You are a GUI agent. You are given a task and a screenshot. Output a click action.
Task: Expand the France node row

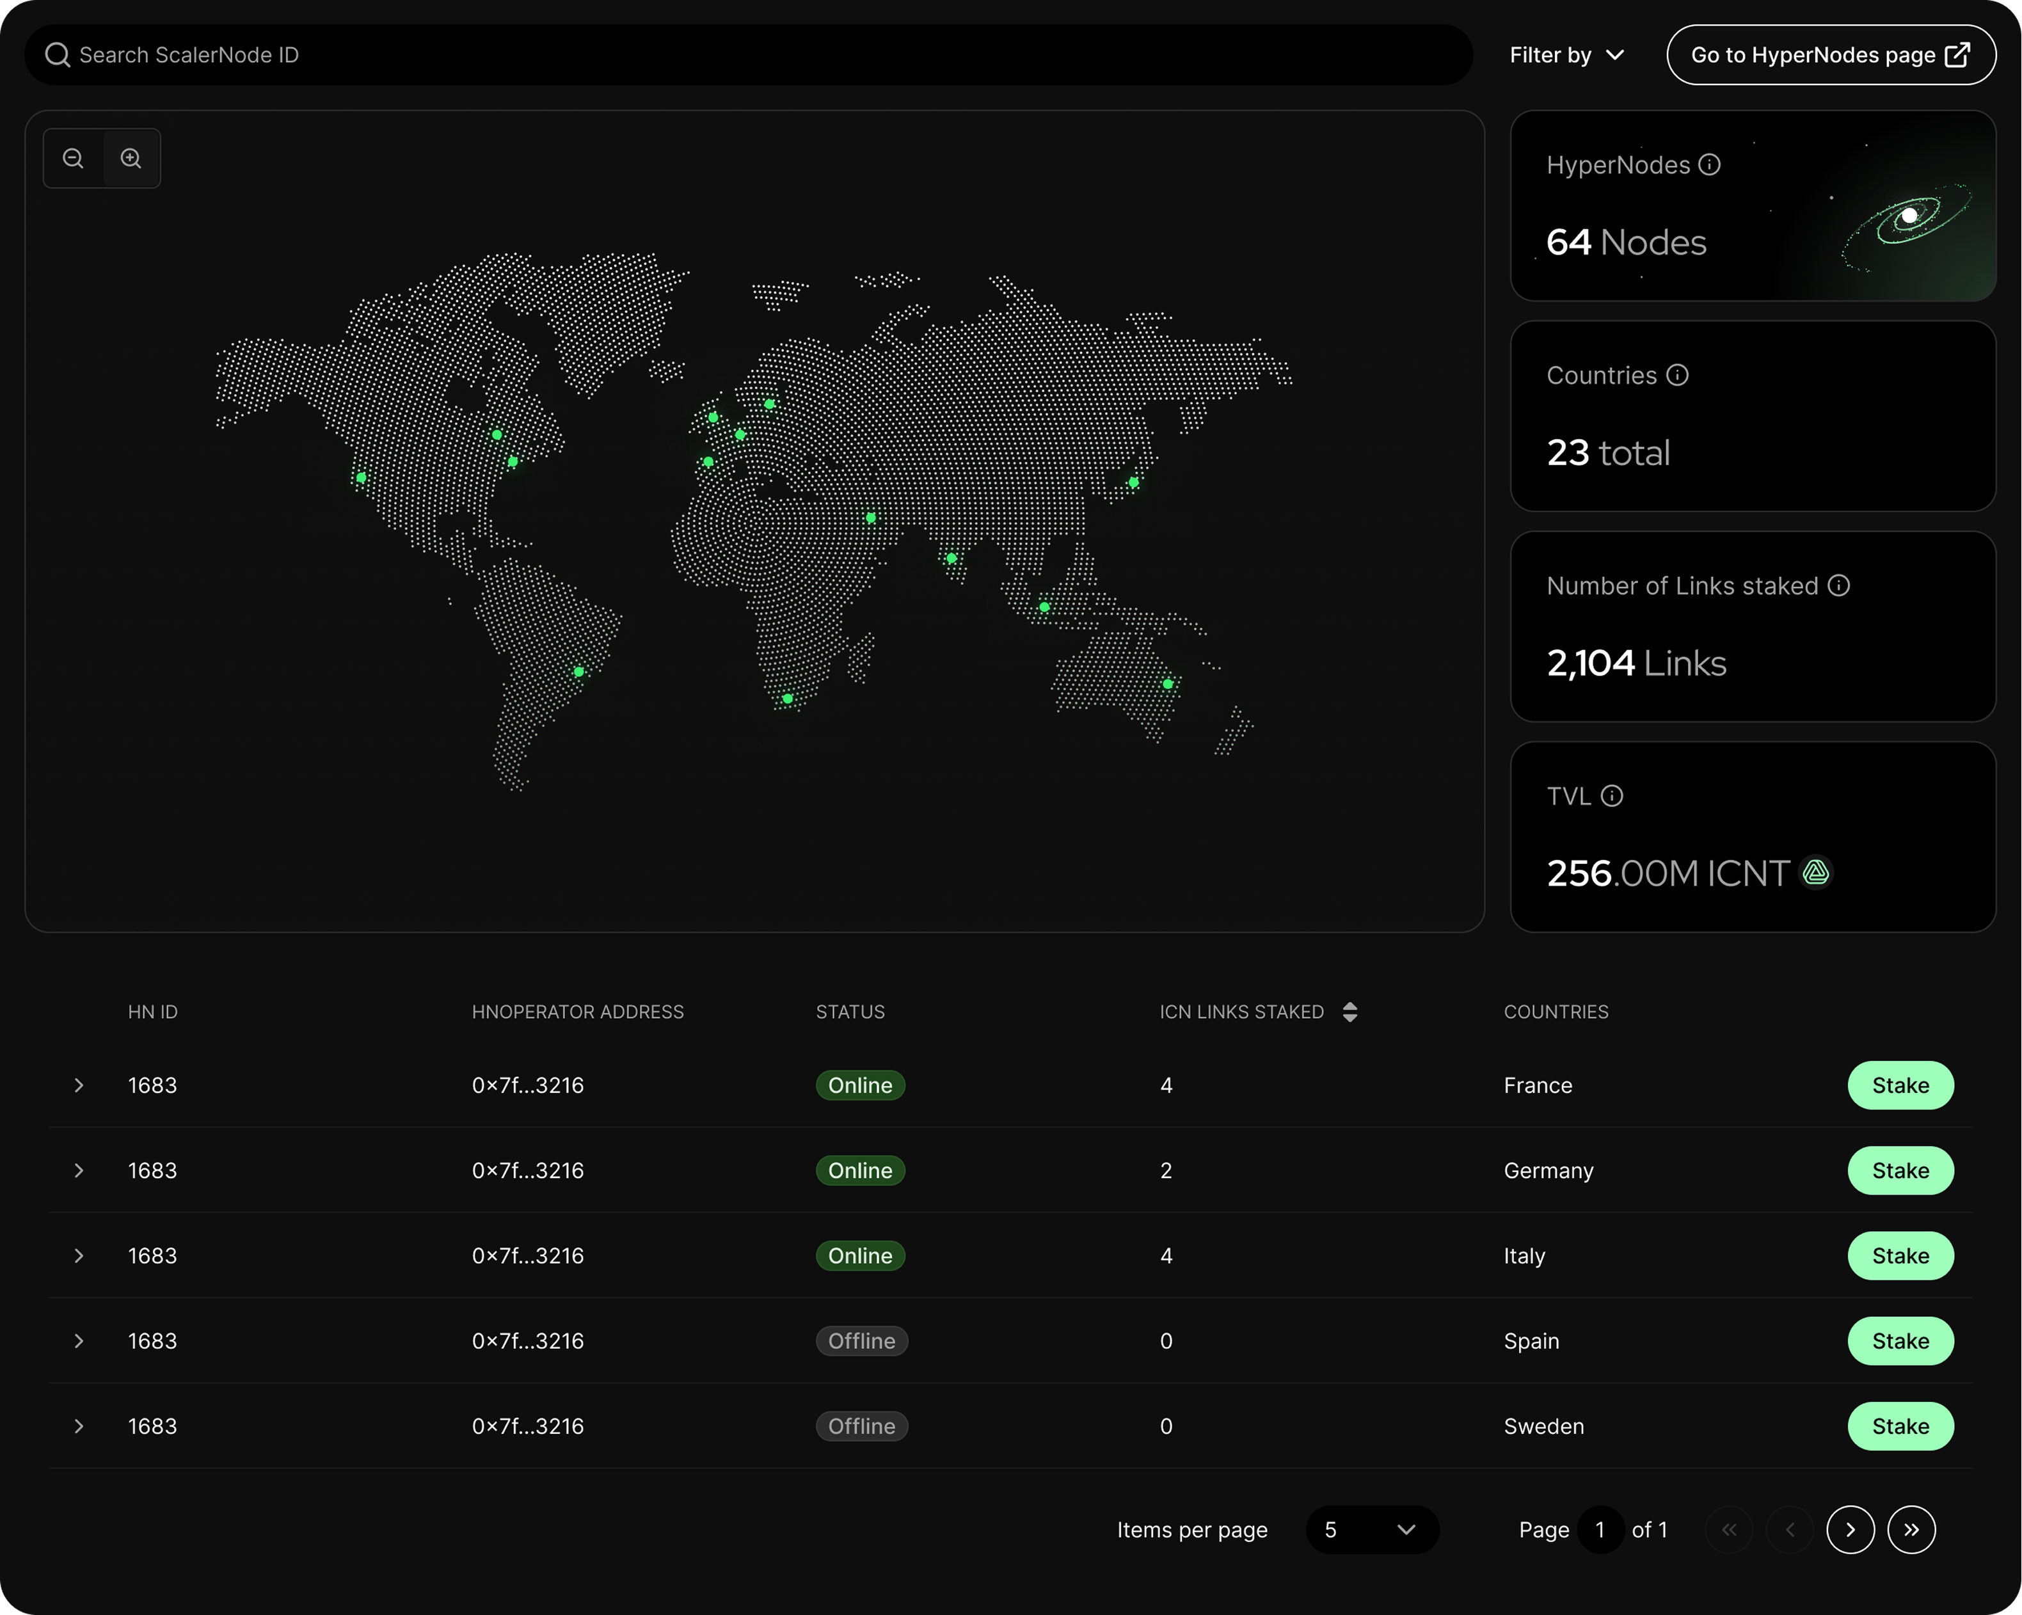pyautogui.click(x=79, y=1085)
